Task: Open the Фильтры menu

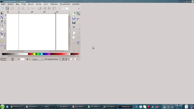Action: click(x=54, y=4)
